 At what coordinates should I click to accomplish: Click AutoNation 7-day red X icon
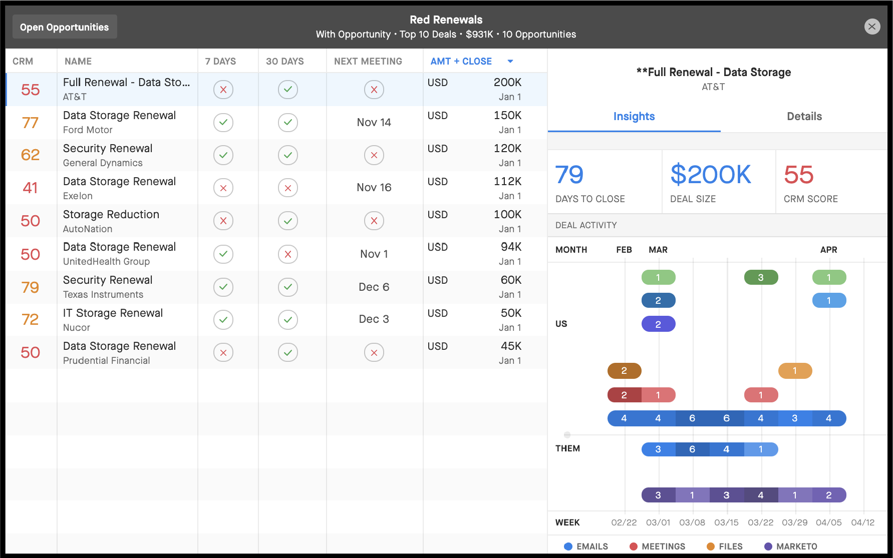pos(223,221)
